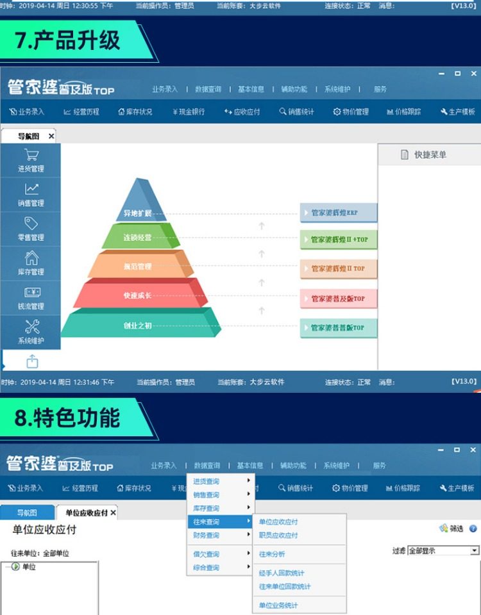Click 库存状况 toolbar item in 特色功能 window
This screenshot has height=615, width=481.
click(134, 488)
